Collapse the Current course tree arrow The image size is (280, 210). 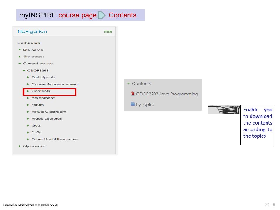click(x=20, y=64)
